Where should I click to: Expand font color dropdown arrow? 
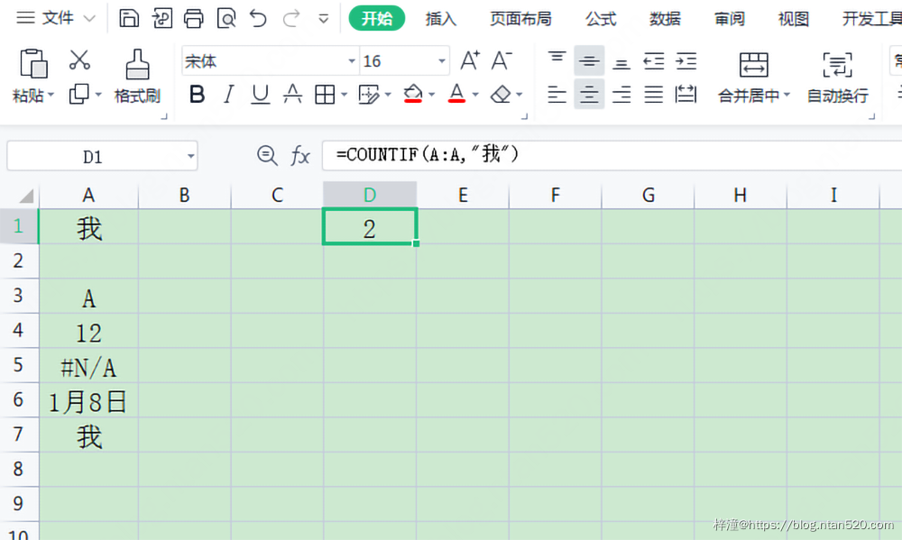pyautogui.click(x=475, y=95)
